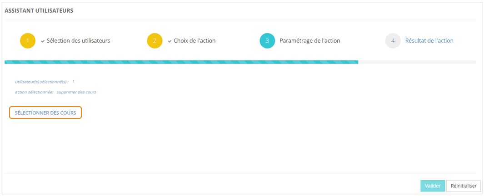Return to the Choix de l'action step
Image resolution: width=484 pixels, height=196 pixels.
(195, 41)
